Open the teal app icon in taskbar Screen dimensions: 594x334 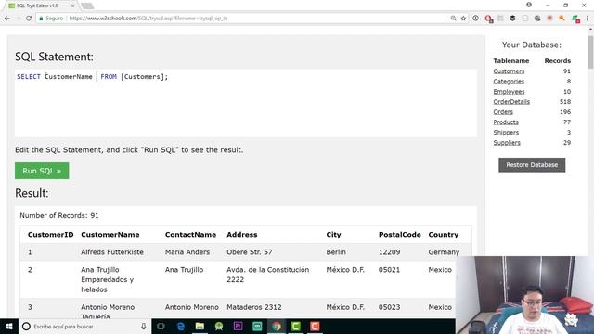257,326
